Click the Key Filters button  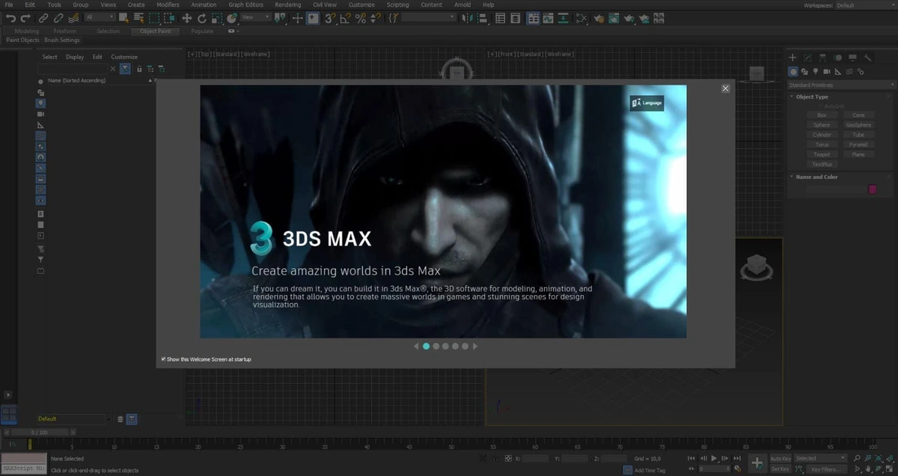coord(826,469)
